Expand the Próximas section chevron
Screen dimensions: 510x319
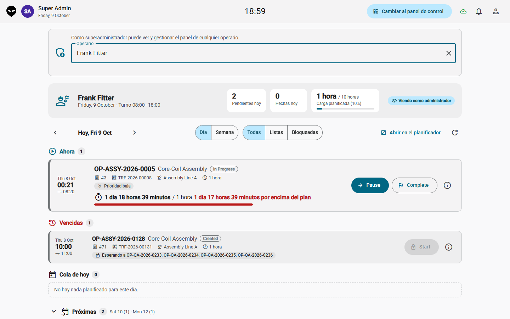pos(54,312)
